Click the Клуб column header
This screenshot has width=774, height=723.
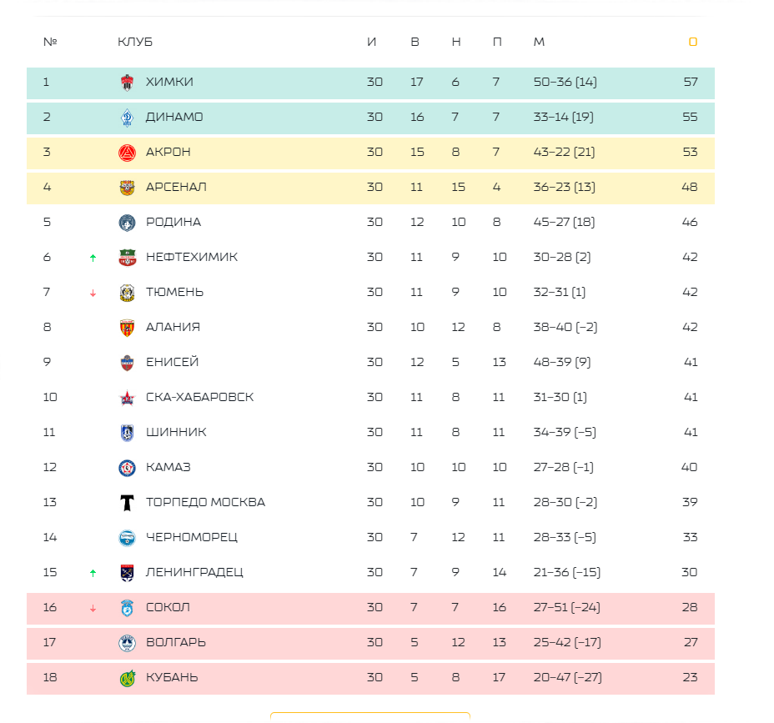tap(135, 42)
